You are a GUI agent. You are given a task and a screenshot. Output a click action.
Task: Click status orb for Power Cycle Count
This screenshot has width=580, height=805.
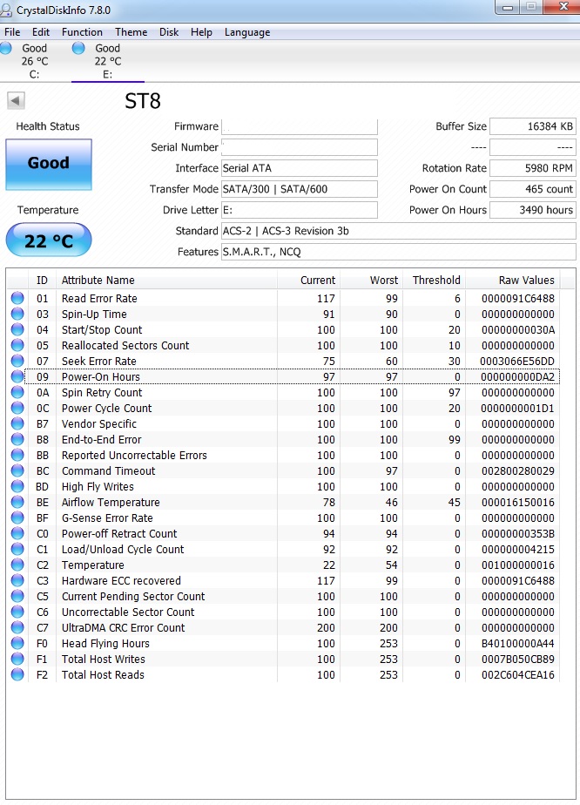17,408
